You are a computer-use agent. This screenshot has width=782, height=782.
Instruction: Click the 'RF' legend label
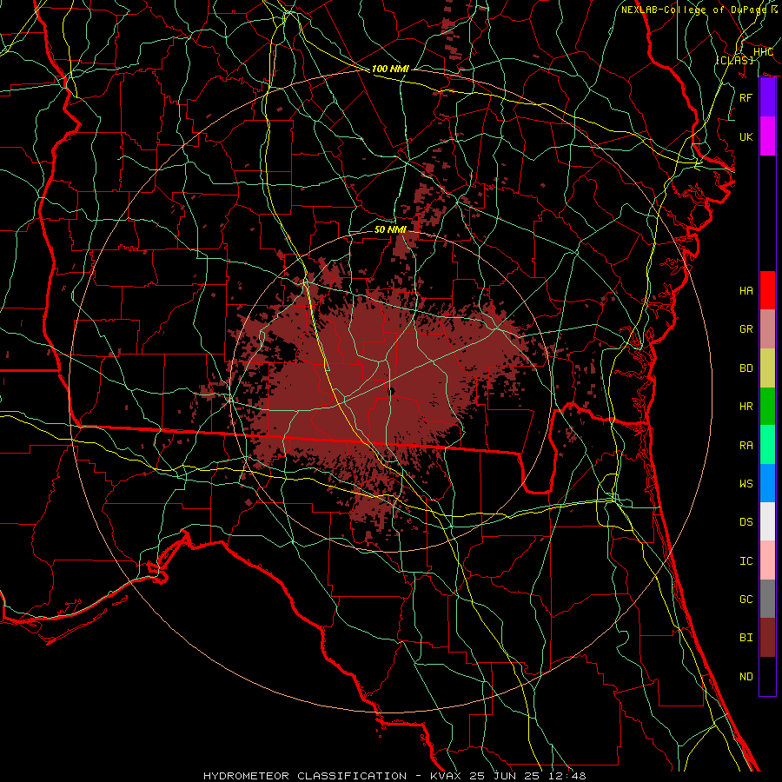[746, 97]
